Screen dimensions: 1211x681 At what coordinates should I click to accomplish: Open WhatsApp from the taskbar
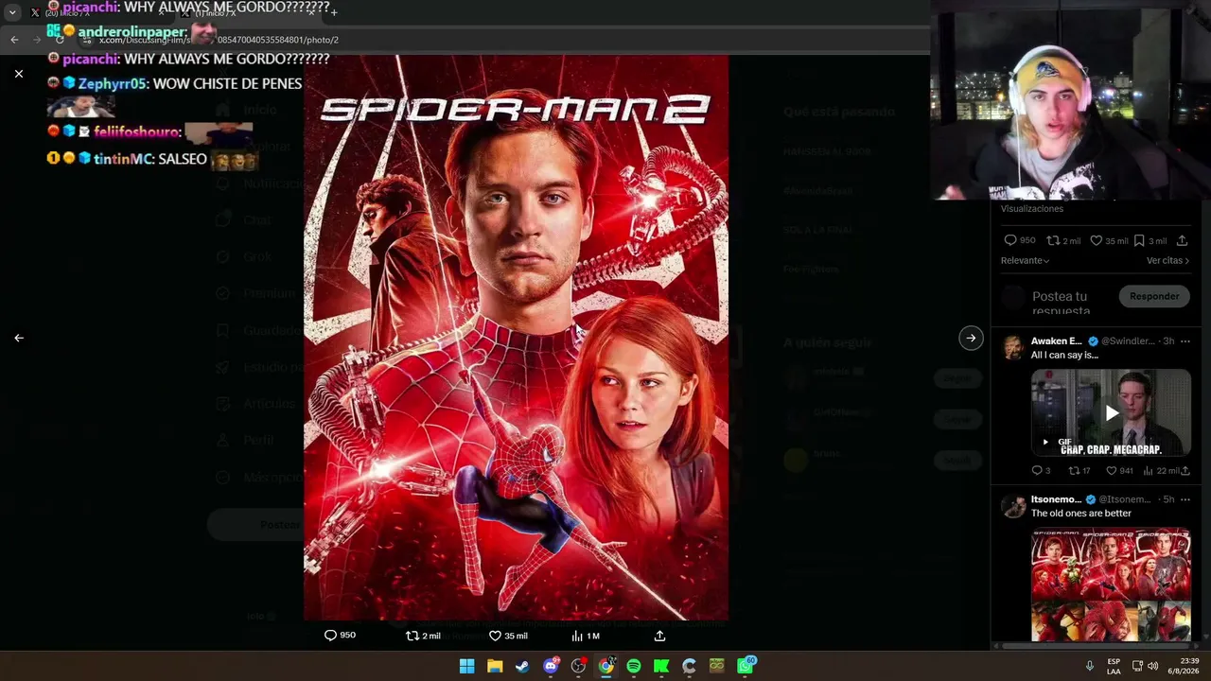(746, 666)
